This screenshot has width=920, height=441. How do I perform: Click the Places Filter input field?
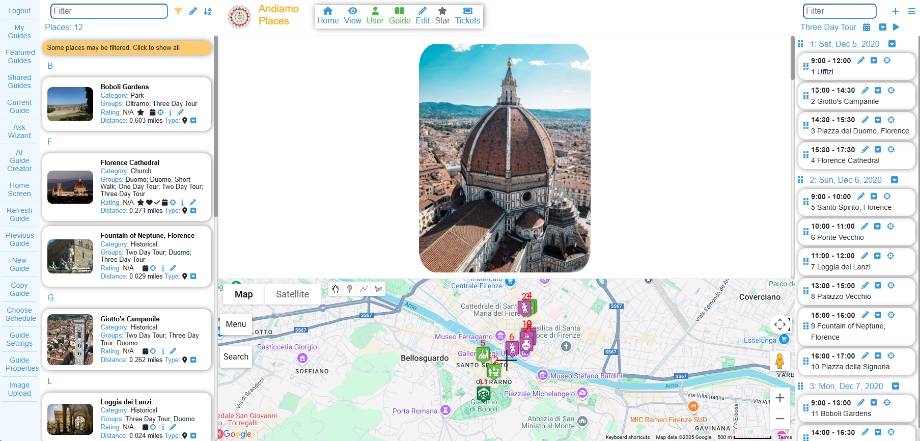[x=109, y=11]
